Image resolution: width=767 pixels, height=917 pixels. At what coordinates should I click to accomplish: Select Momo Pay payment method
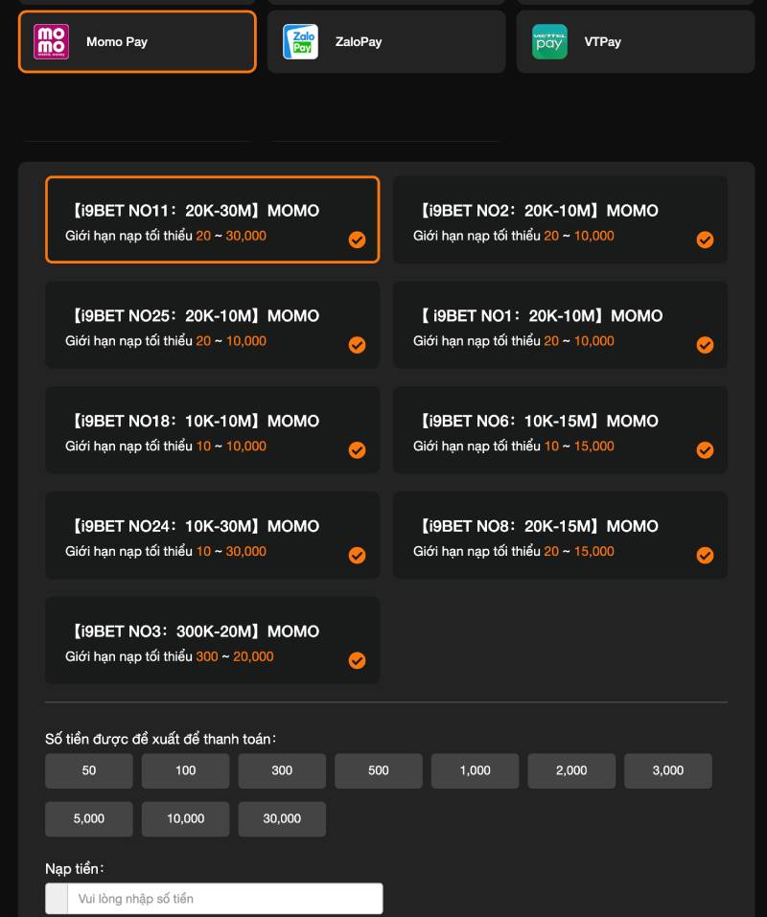[x=137, y=42]
